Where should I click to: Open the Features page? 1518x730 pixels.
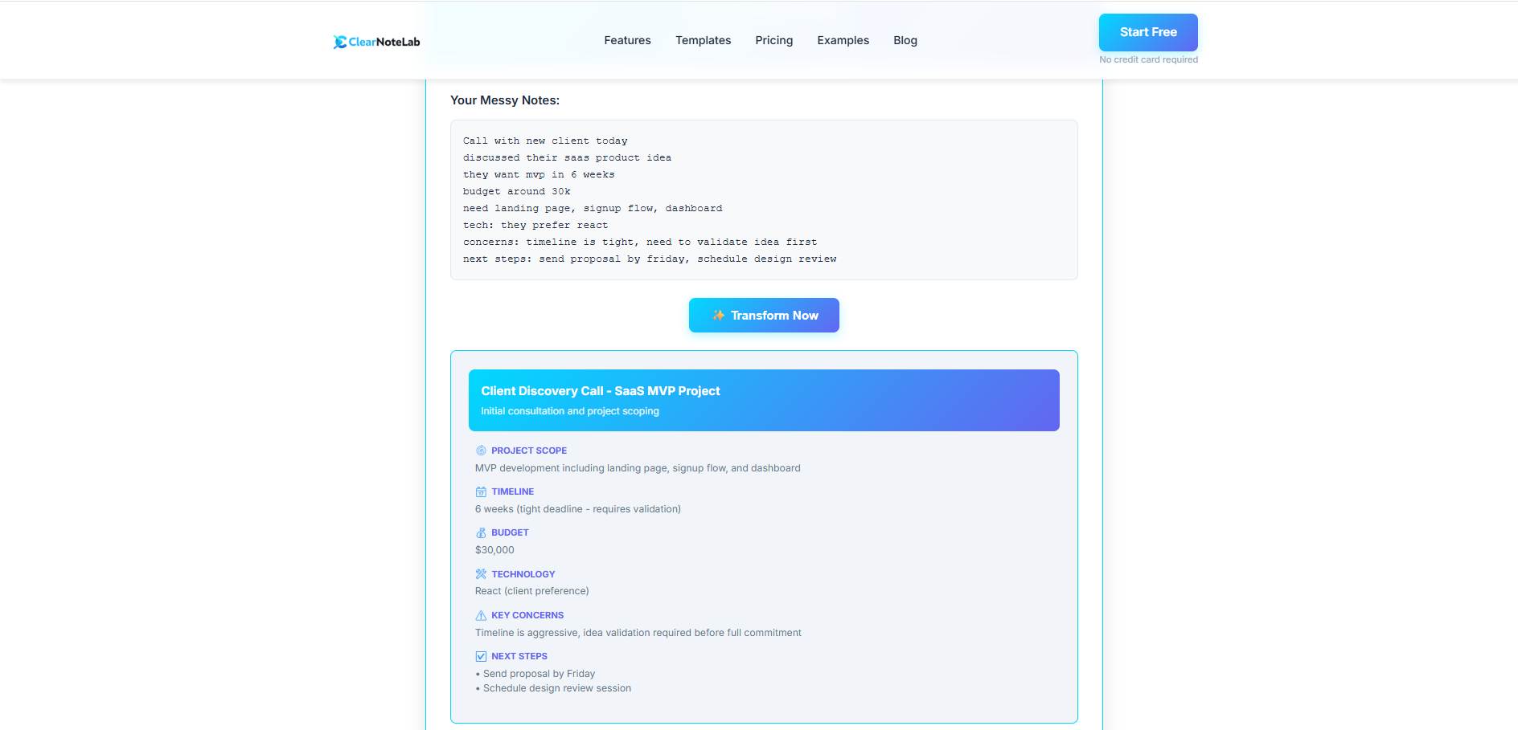(x=627, y=40)
